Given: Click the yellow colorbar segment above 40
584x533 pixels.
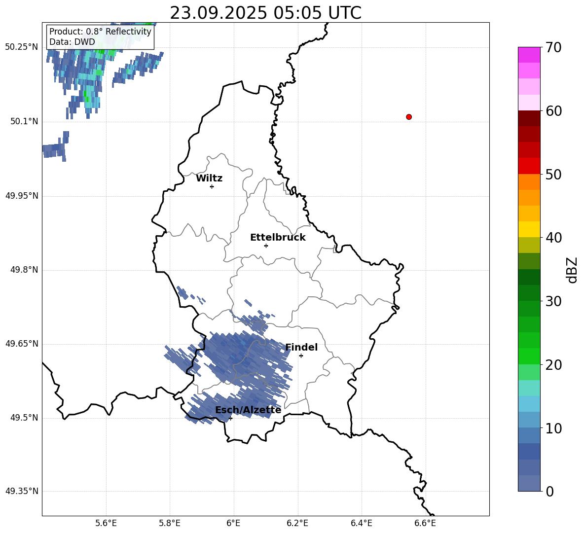Looking at the screenshot, I should point(529,229).
